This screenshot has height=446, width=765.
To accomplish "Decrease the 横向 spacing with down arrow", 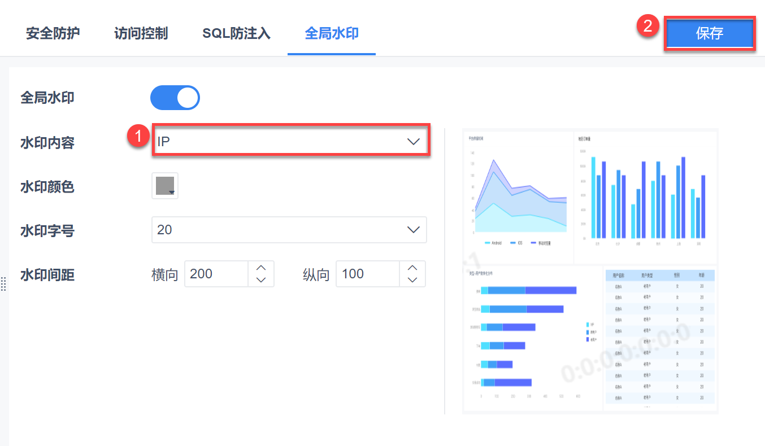I will point(261,280).
